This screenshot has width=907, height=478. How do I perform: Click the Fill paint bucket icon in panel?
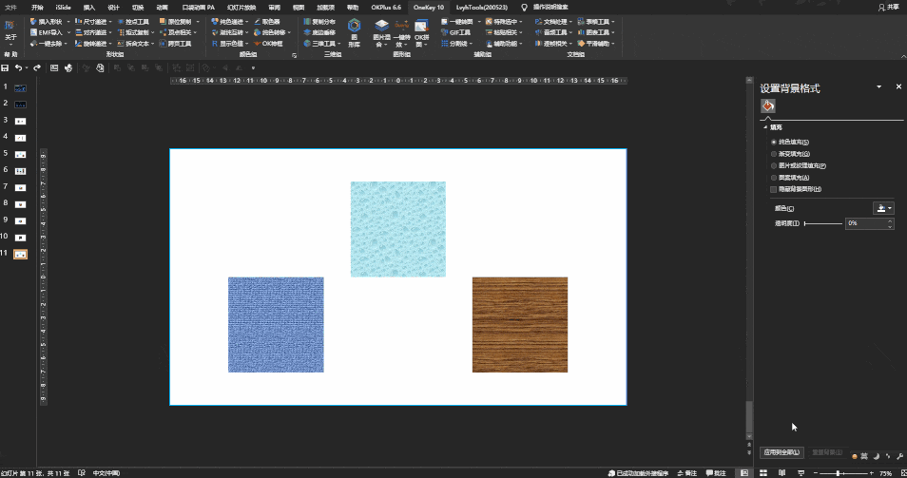[x=767, y=105]
